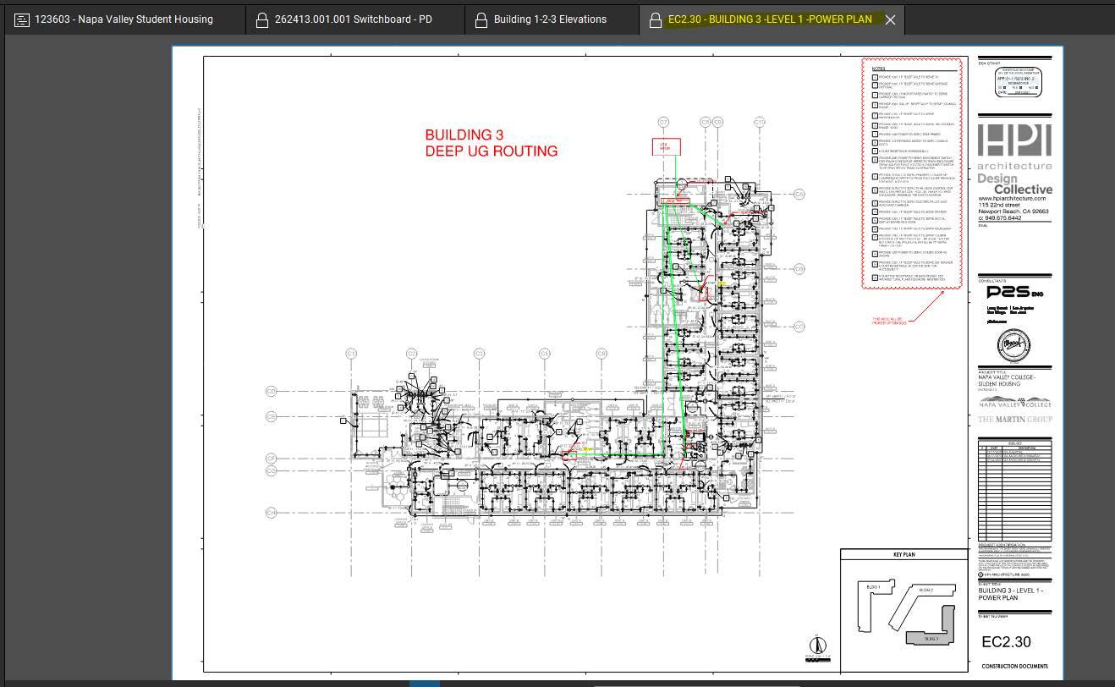Click the sheet title 'BUILDING 3 - LEVEL 1 - POWER PLAN' in the title block
The width and height of the screenshot is (1115, 687).
click(x=1010, y=594)
